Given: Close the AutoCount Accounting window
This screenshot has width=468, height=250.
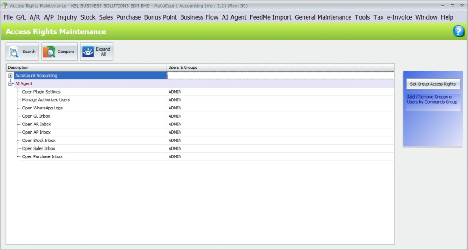Looking at the screenshot, I should click(x=462, y=5).
